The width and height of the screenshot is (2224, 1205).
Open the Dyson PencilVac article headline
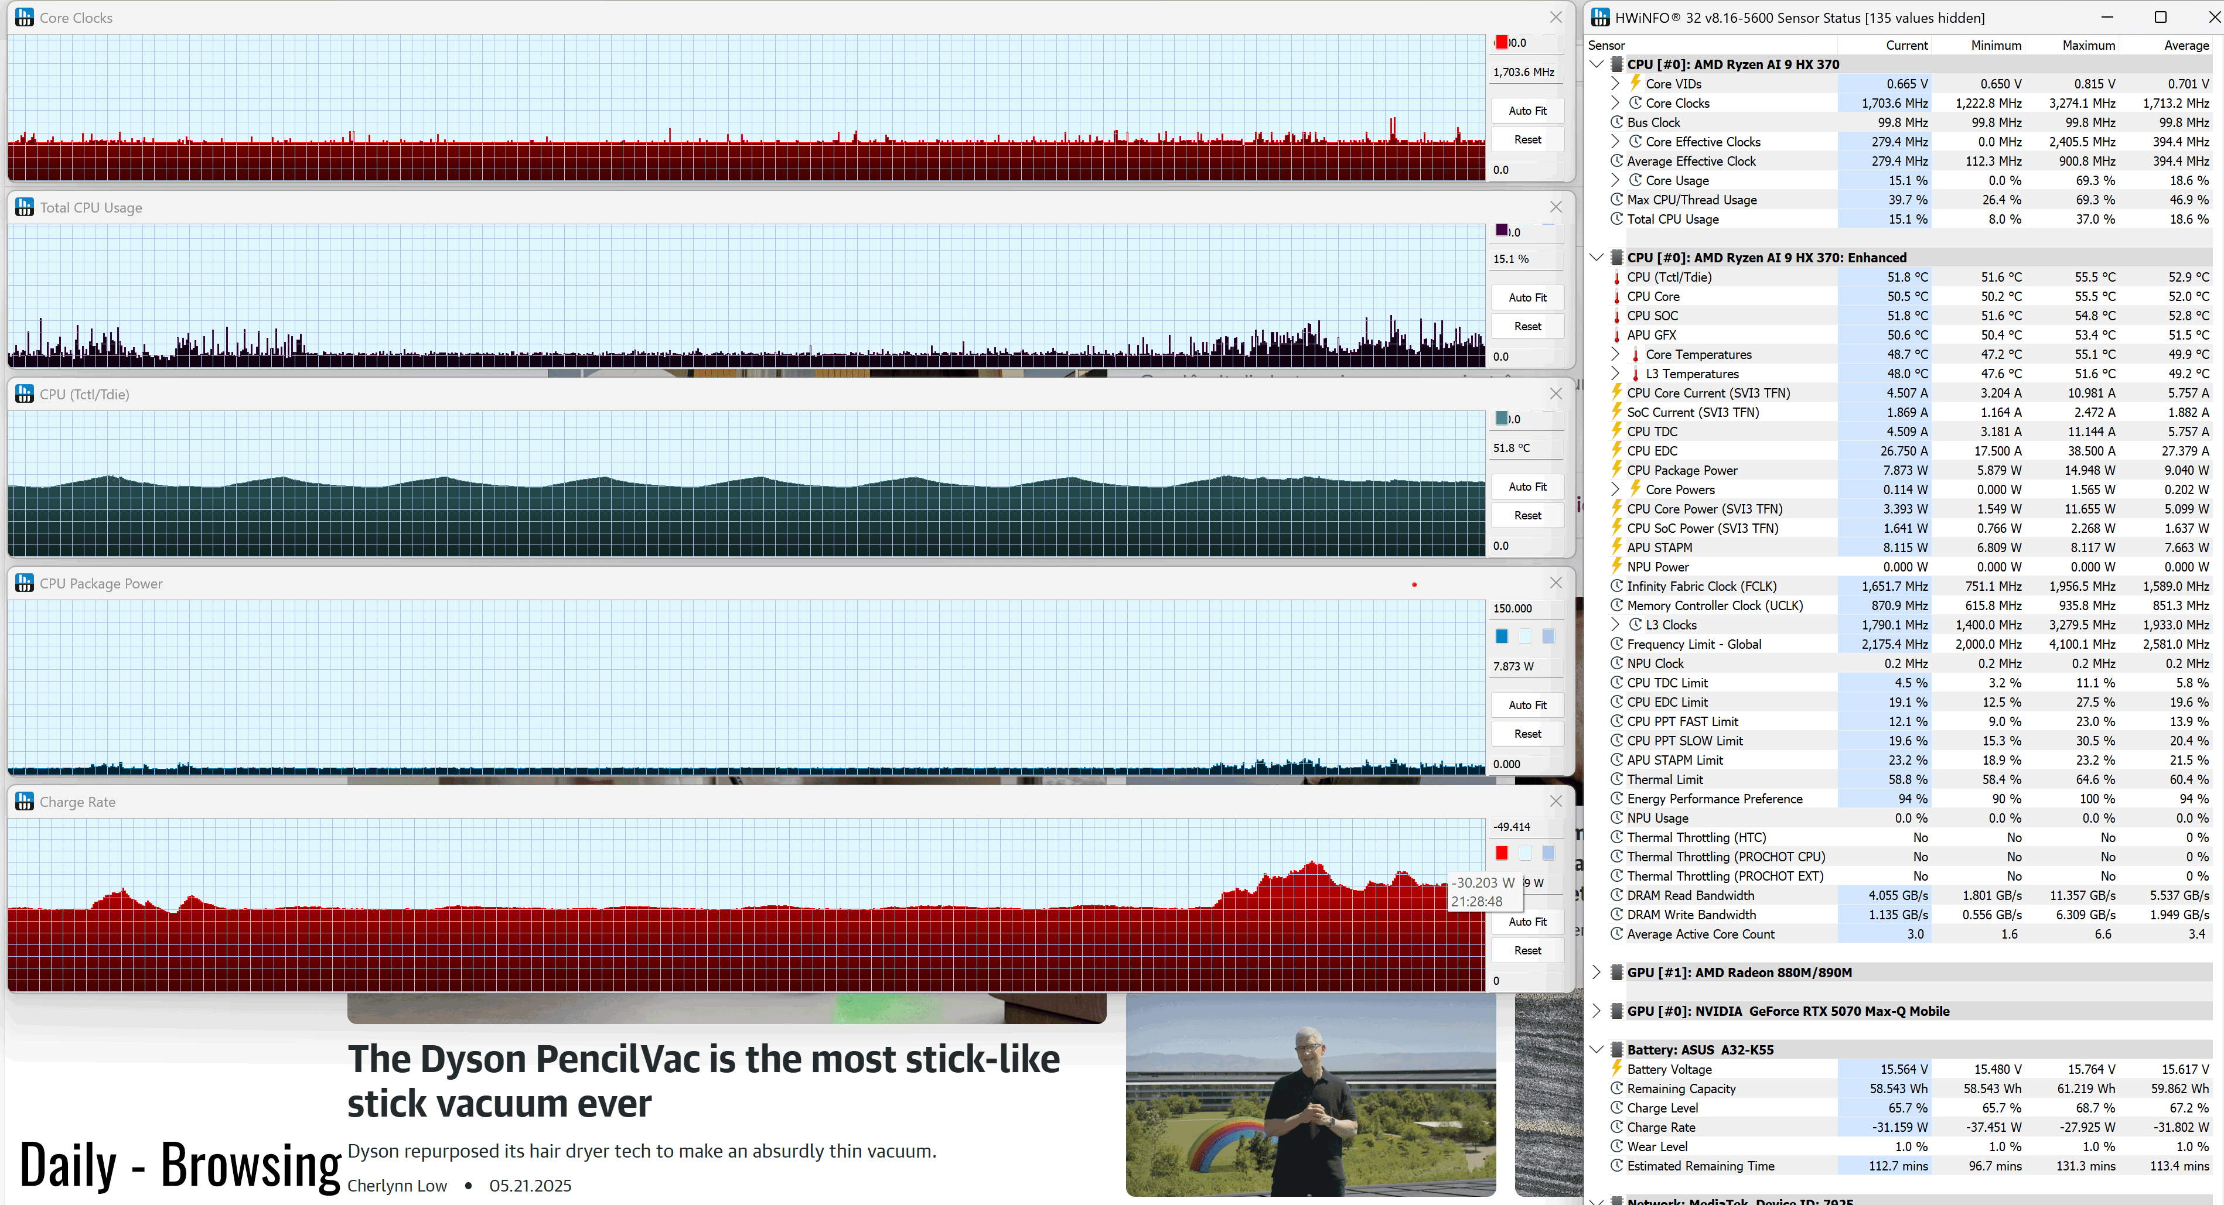tap(704, 1081)
